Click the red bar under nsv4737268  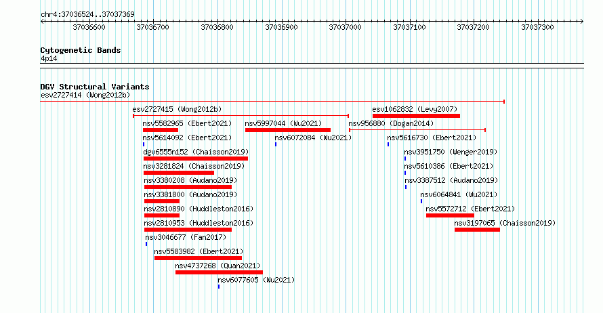(x=220, y=272)
